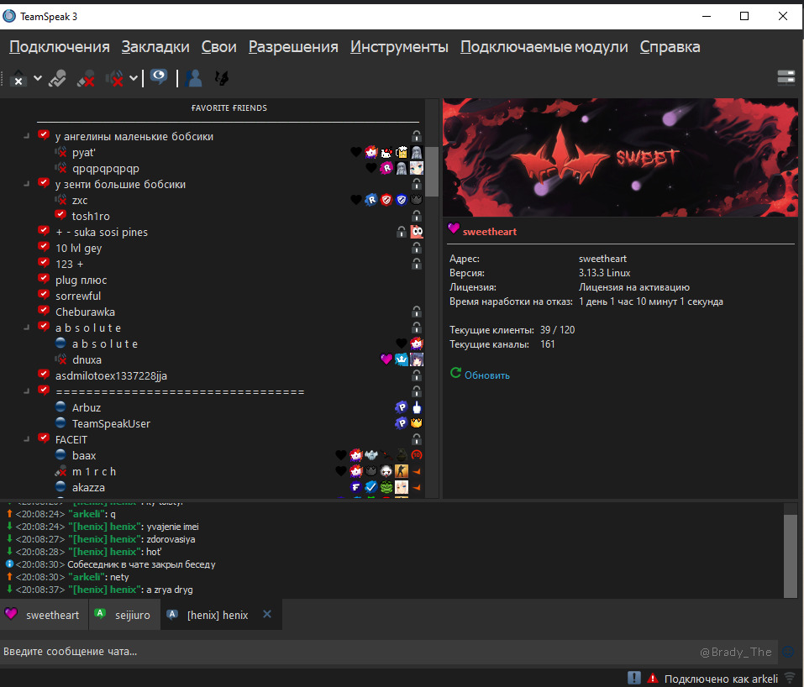Click the blue notification icon in status bar
Screen dimensions: 804x687
pyautogui.click(x=634, y=678)
